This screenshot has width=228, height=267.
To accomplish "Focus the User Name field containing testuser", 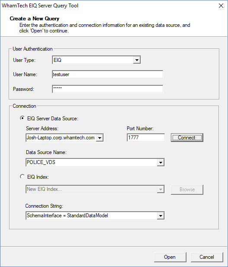I will pos(107,74).
